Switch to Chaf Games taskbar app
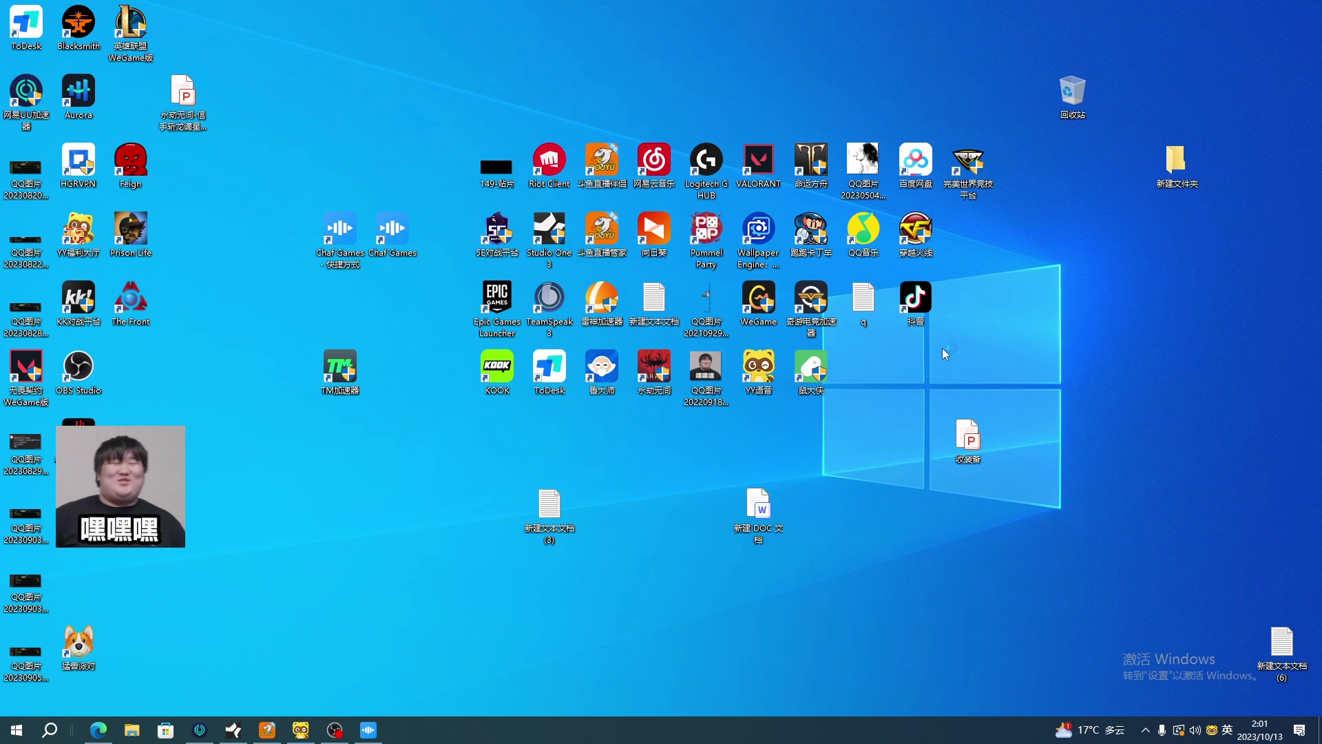 (x=368, y=730)
